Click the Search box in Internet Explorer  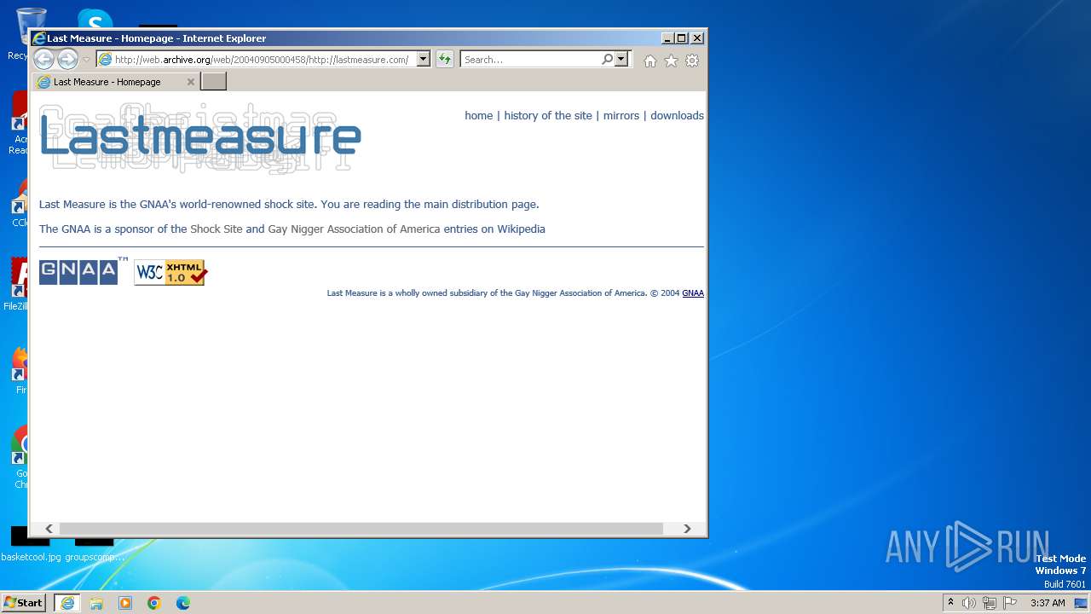coord(530,60)
